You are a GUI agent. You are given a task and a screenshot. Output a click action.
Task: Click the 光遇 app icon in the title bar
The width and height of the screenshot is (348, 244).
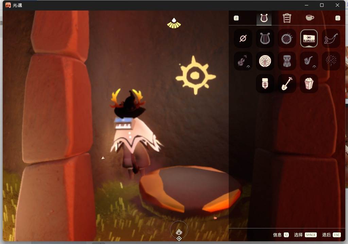[8, 5]
